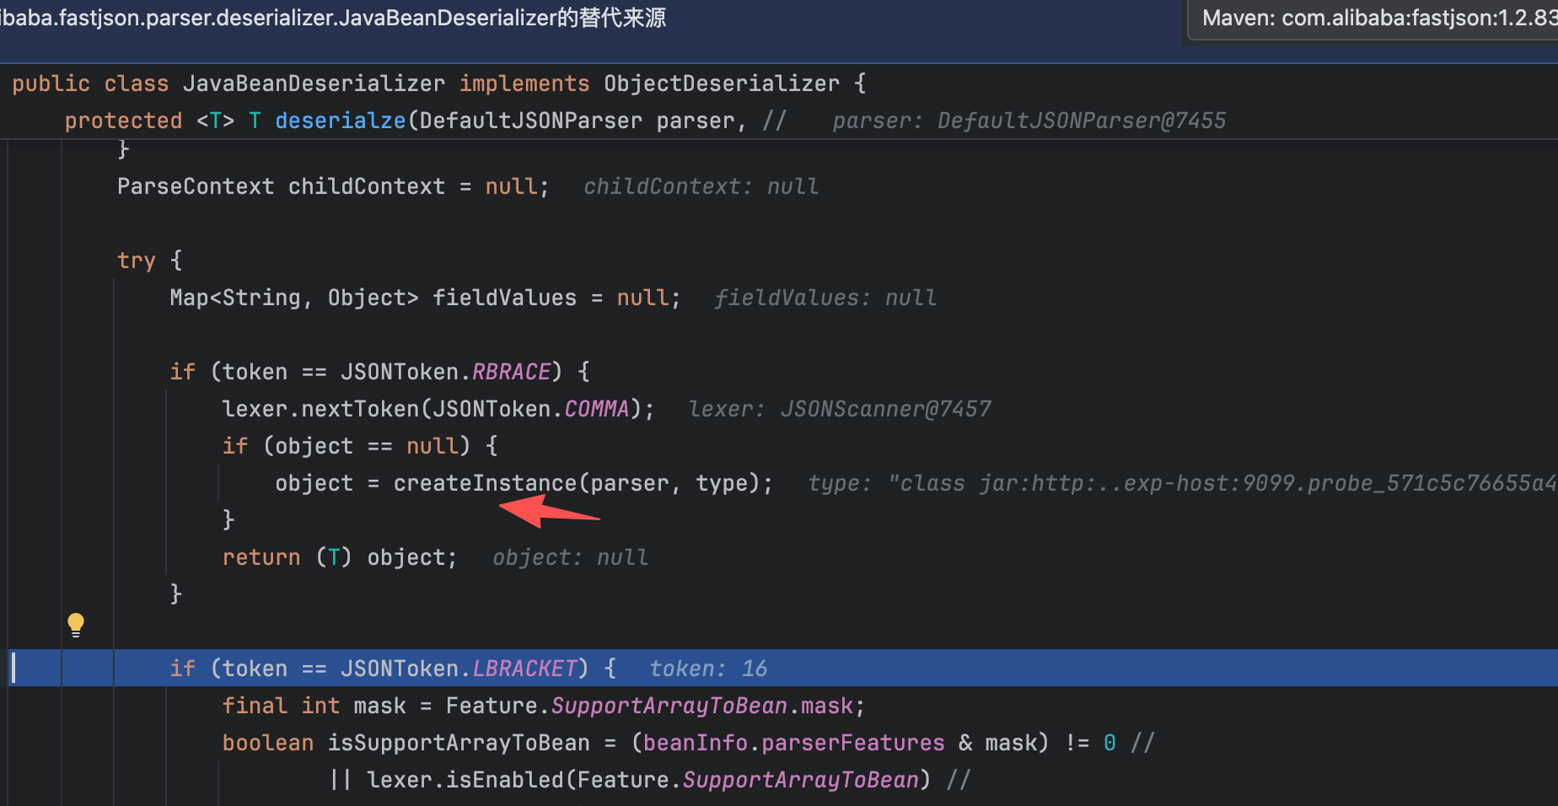Click the return (T) object statement

tap(340, 557)
